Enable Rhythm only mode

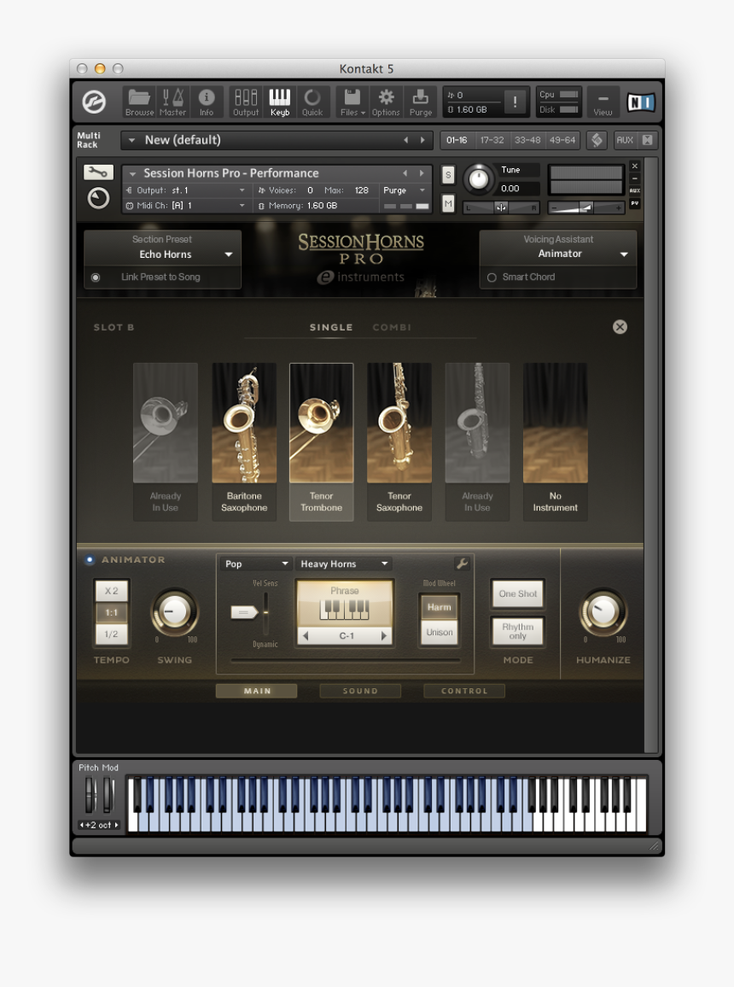(517, 631)
